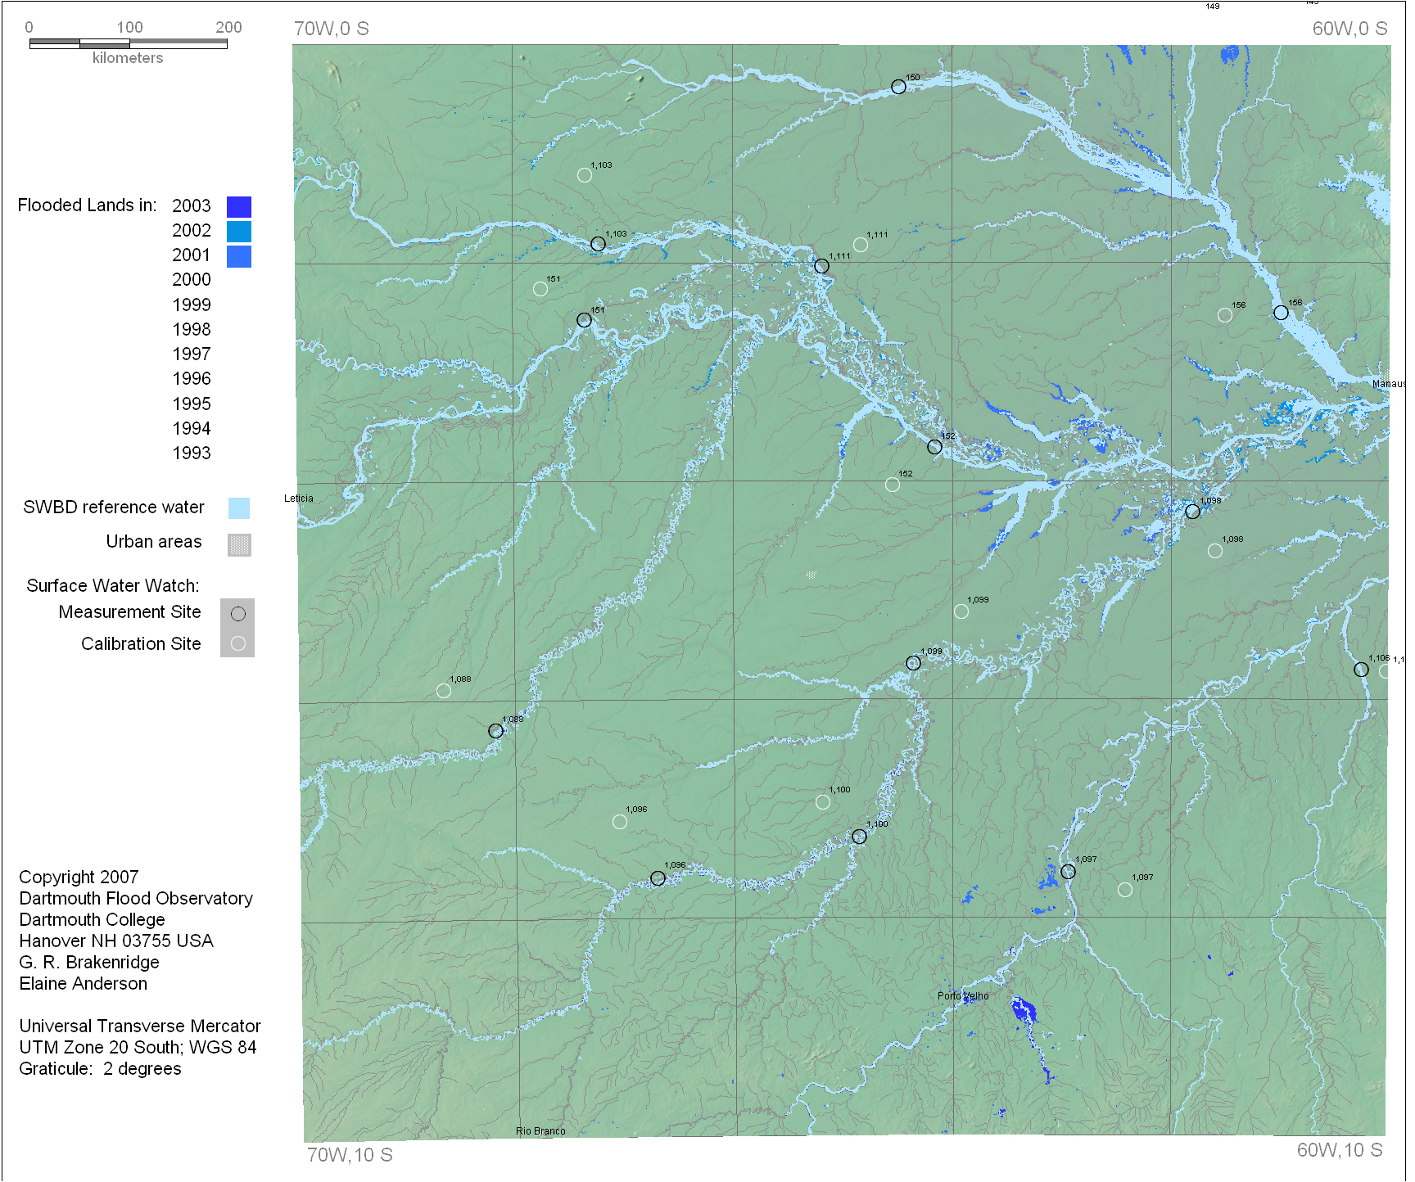Select the white calibration circle 1,096
1415x1182 pixels.
(620, 822)
